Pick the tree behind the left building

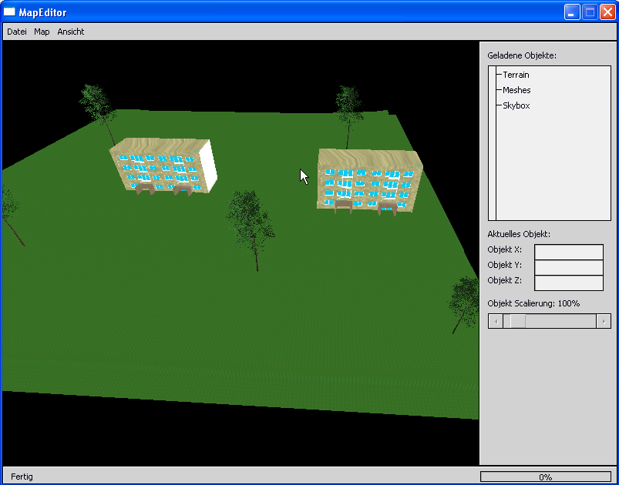click(96, 102)
